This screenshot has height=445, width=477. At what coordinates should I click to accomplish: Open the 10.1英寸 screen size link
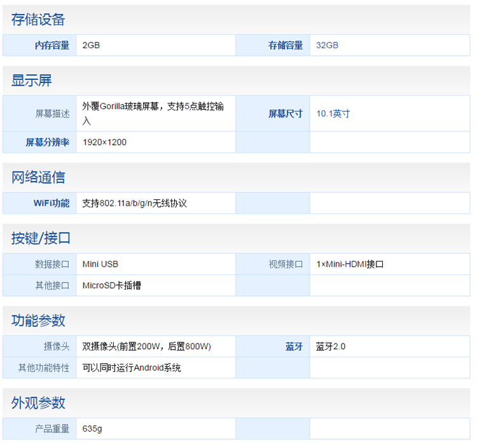(x=333, y=114)
